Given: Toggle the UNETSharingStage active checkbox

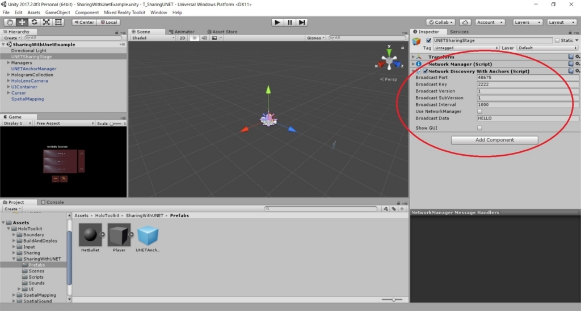Looking at the screenshot, I should tap(429, 40).
